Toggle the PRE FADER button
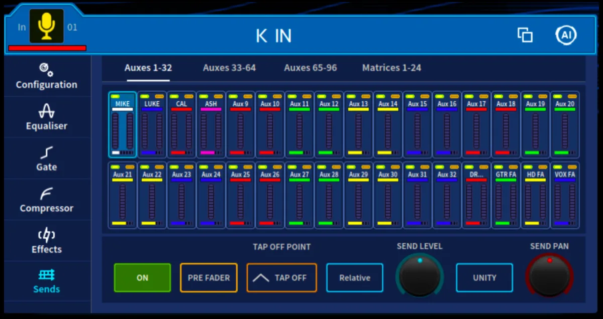This screenshot has height=319, width=603. pos(209,278)
